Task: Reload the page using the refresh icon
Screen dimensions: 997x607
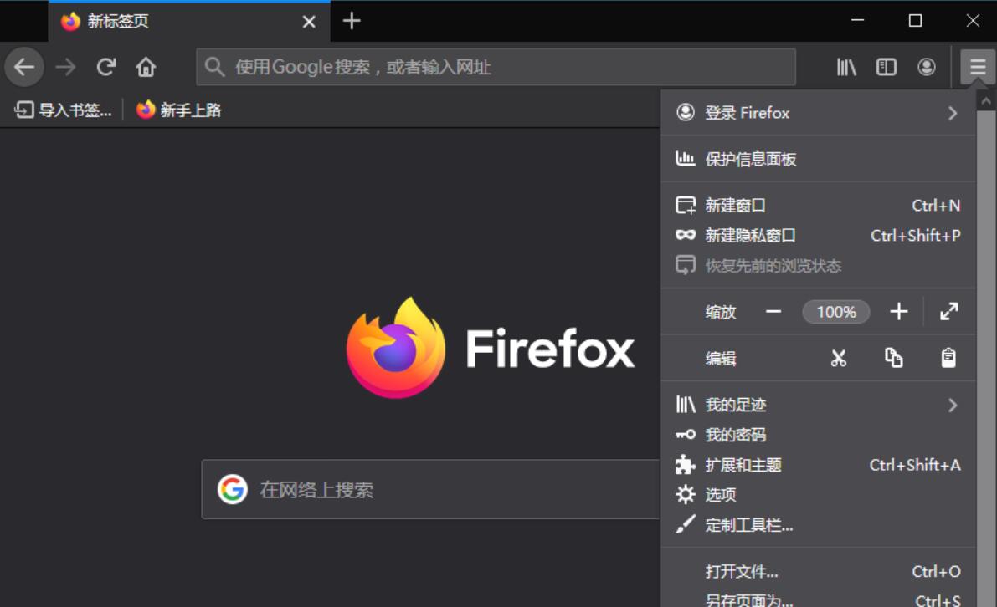Action: (x=105, y=67)
